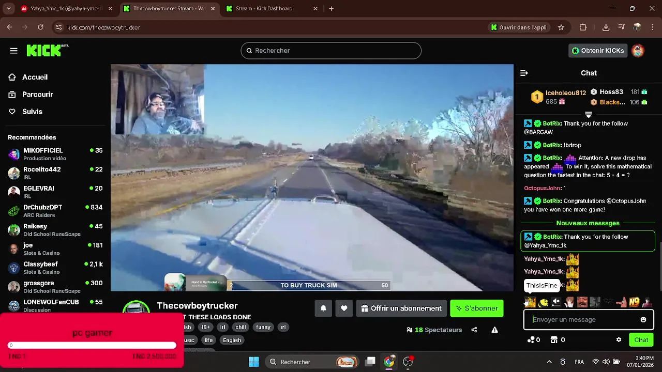Screen dimensions: 662x372
Task: Send message with the green Chat button
Action: click(x=641, y=340)
